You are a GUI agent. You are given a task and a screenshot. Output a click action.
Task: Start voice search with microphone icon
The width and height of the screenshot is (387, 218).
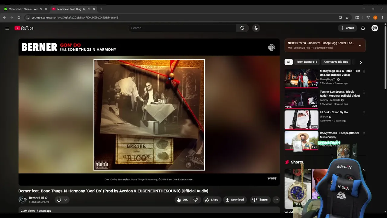click(x=256, y=28)
